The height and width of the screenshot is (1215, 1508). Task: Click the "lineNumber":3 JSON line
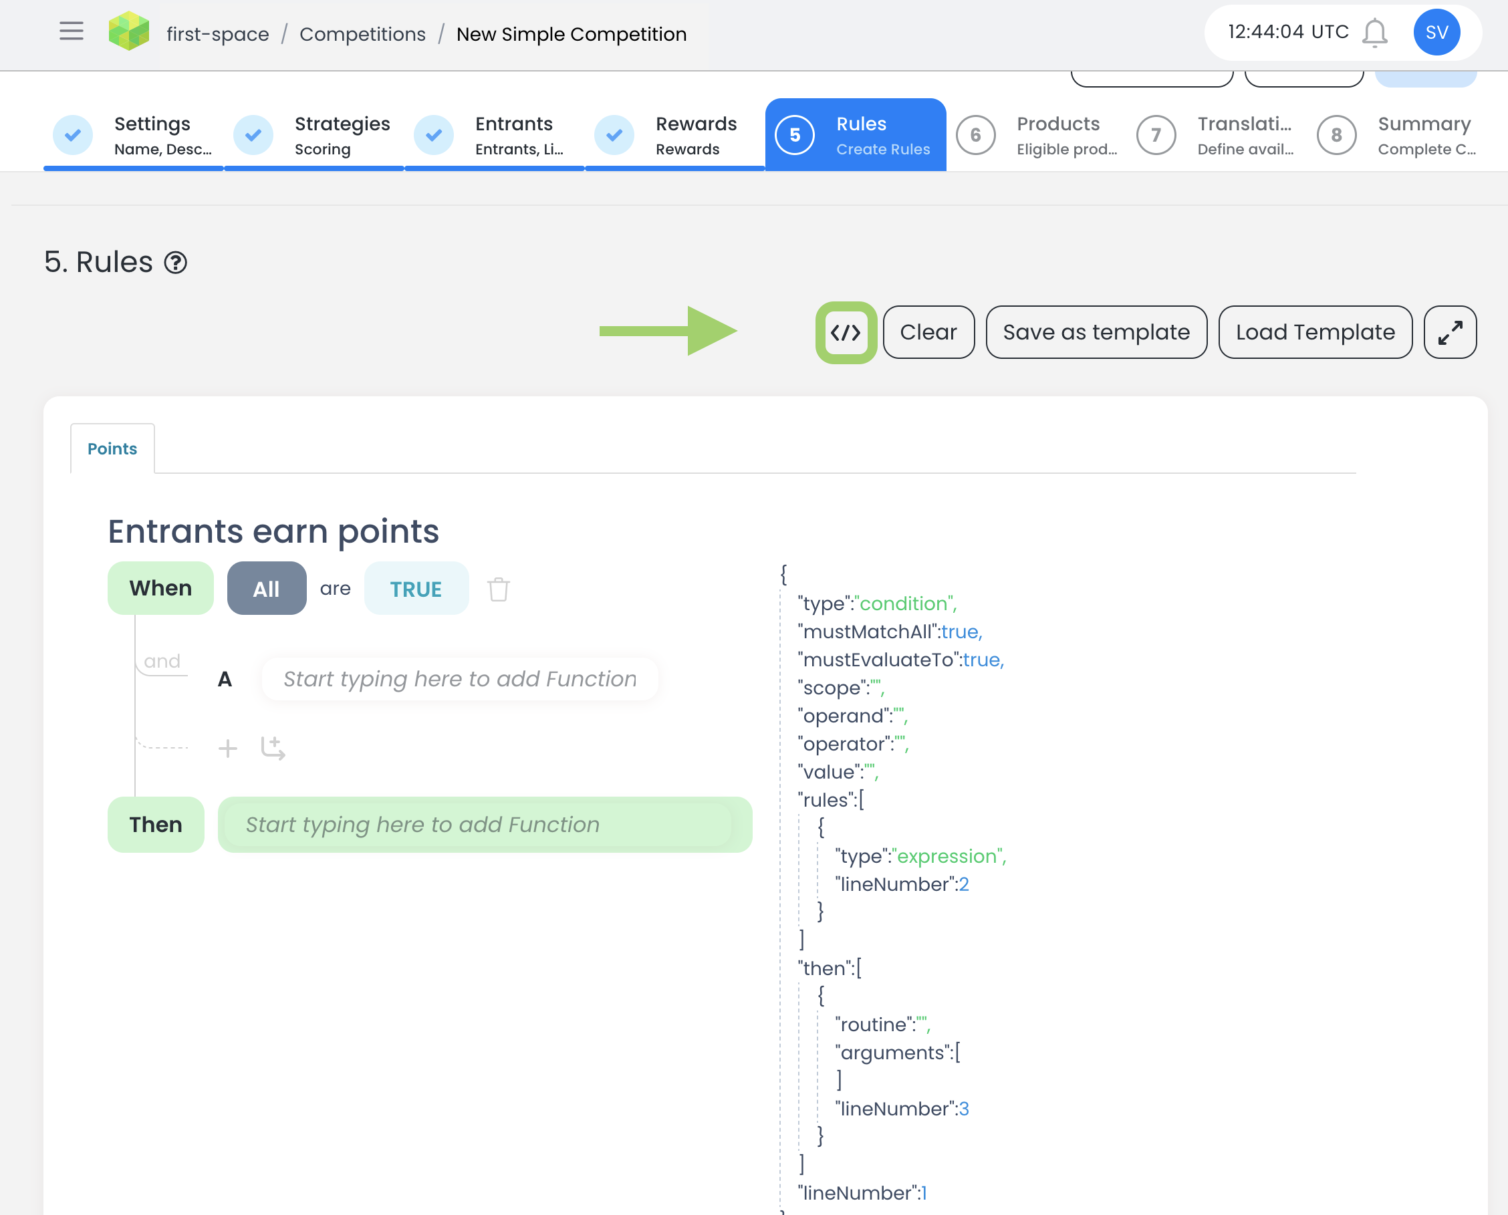click(x=902, y=1109)
